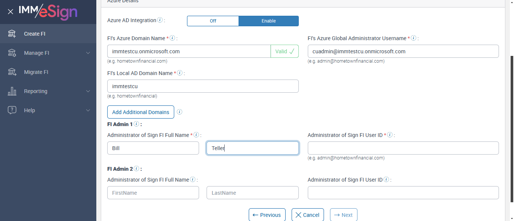514x221 pixels.
Task: Close the sidebar with the X icon
Action: tap(11, 12)
